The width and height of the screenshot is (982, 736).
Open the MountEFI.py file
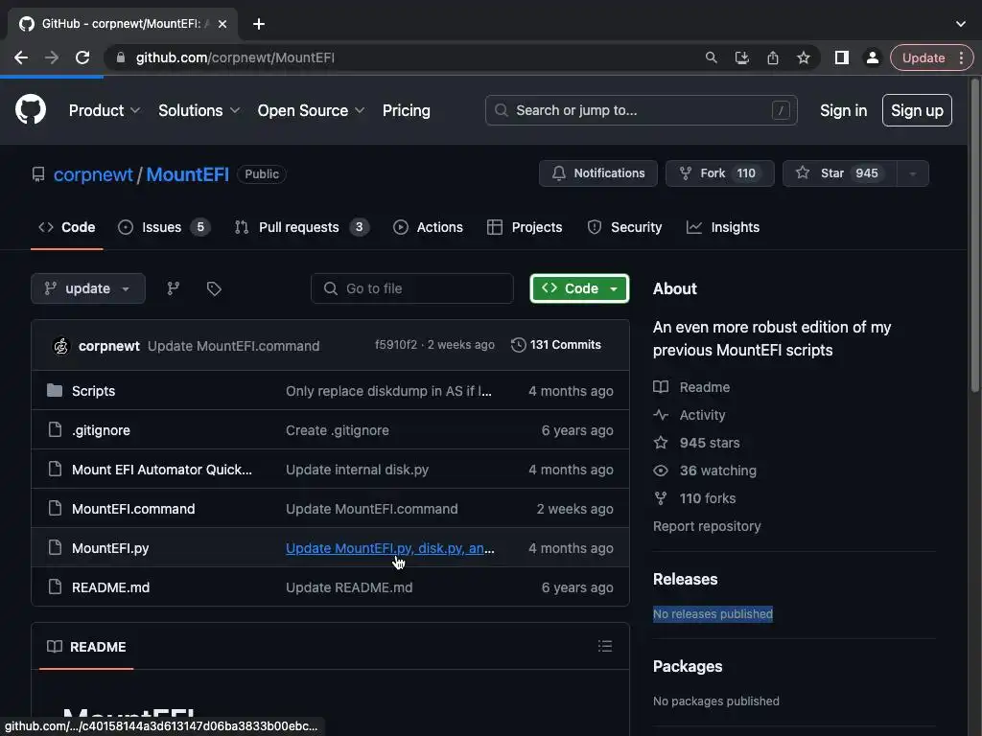click(x=110, y=548)
